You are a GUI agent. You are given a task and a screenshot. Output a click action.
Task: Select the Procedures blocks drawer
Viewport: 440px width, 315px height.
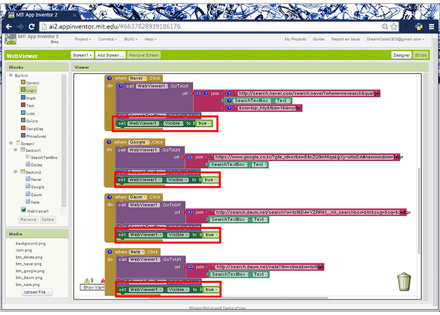[x=34, y=136]
